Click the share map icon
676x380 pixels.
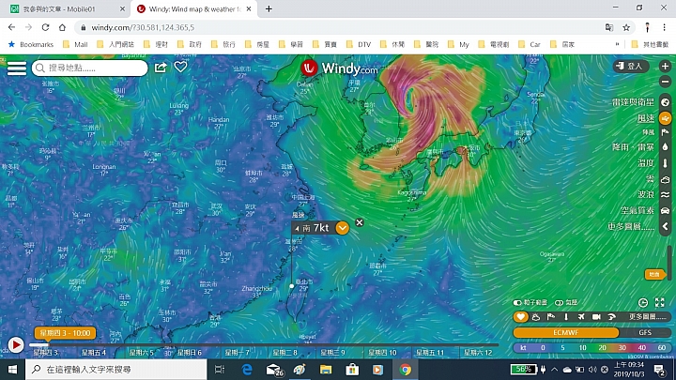(x=161, y=68)
